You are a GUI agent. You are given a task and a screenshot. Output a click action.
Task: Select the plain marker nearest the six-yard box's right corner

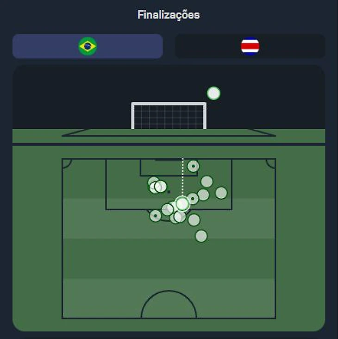pos(207,182)
